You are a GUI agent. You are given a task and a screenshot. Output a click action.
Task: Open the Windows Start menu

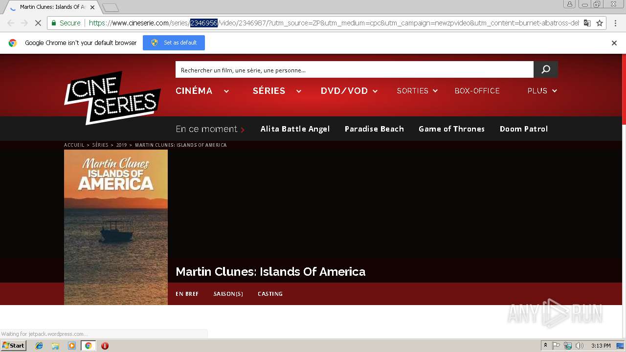[14, 346]
